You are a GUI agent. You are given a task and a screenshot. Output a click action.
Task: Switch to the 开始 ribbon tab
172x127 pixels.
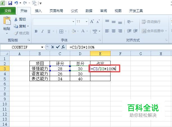24,11
